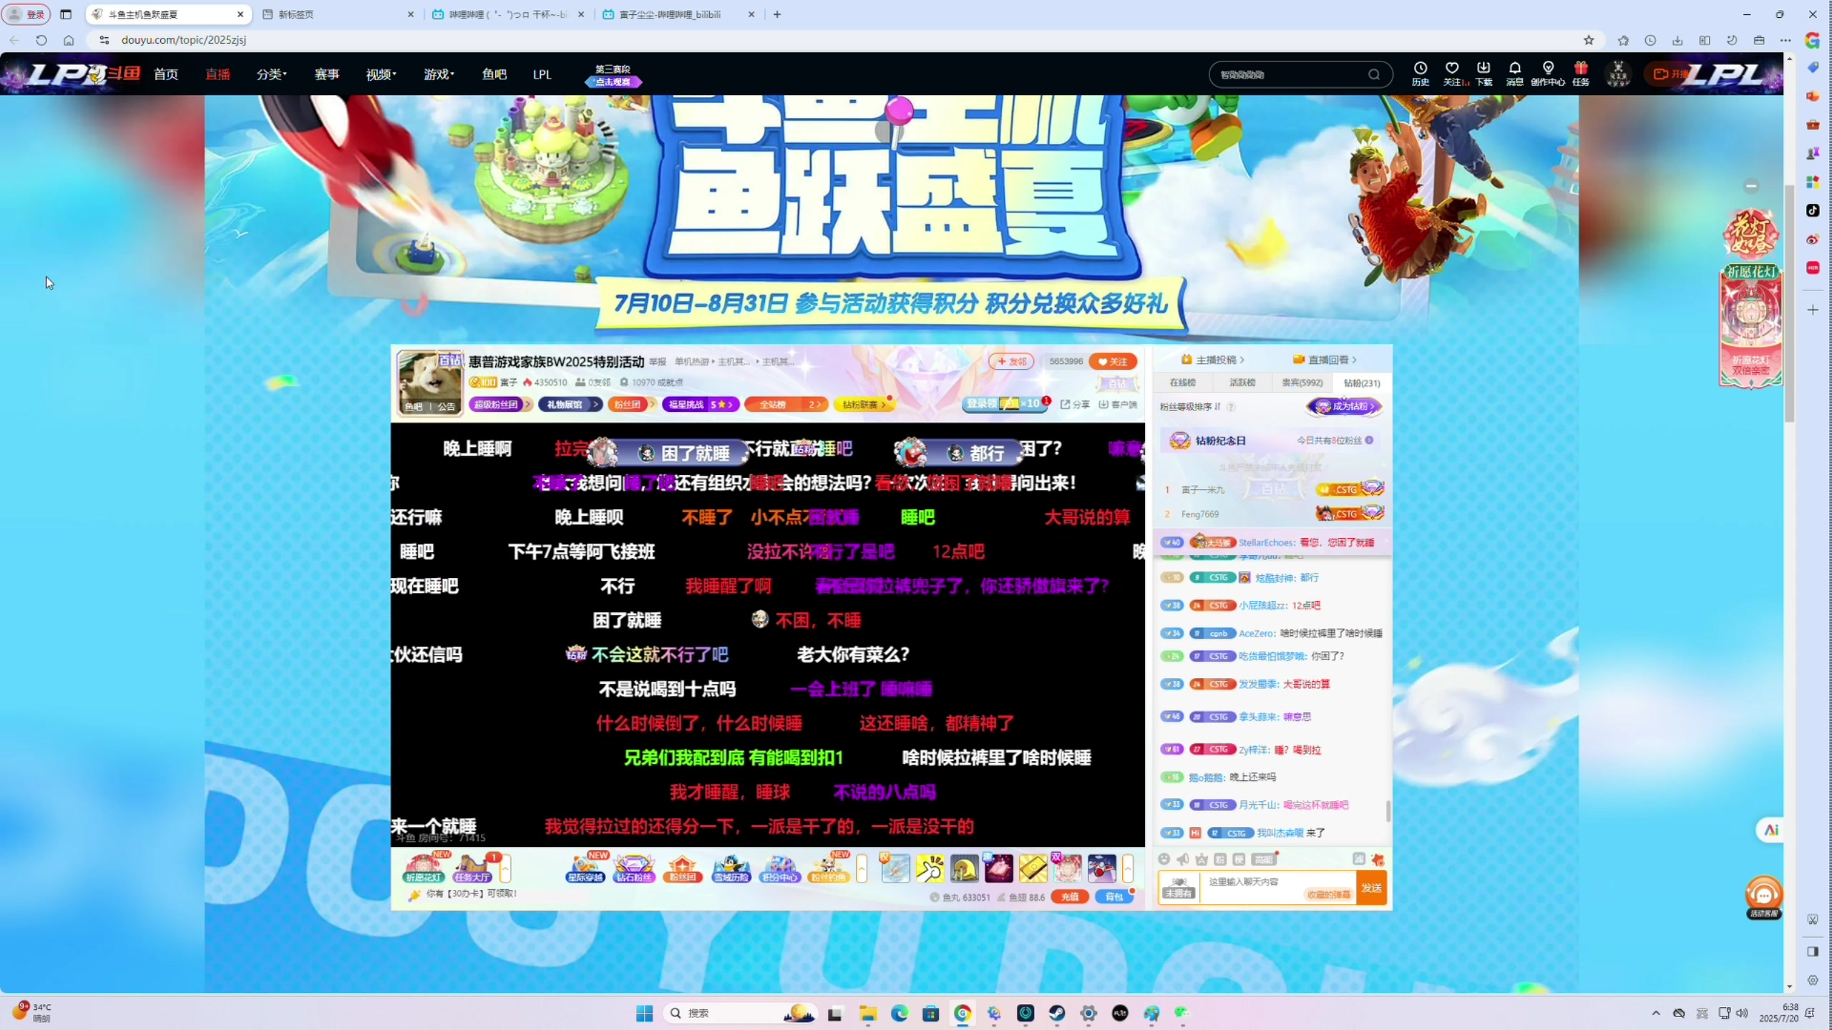Switch to 活跃榜 tab
This screenshot has height=1030, width=1832.
(1242, 383)
